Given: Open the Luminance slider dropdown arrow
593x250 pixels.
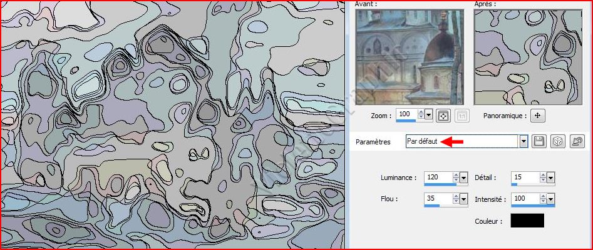Looking at the screenshot, I should click(x=464, y=178).
